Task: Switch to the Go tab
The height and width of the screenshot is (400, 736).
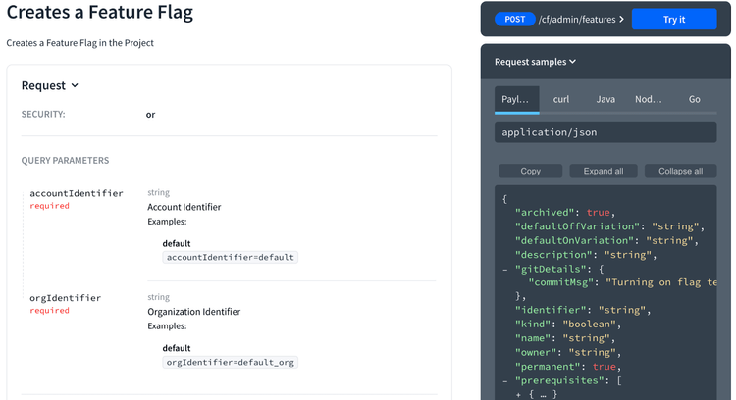Action: [694, 99]
